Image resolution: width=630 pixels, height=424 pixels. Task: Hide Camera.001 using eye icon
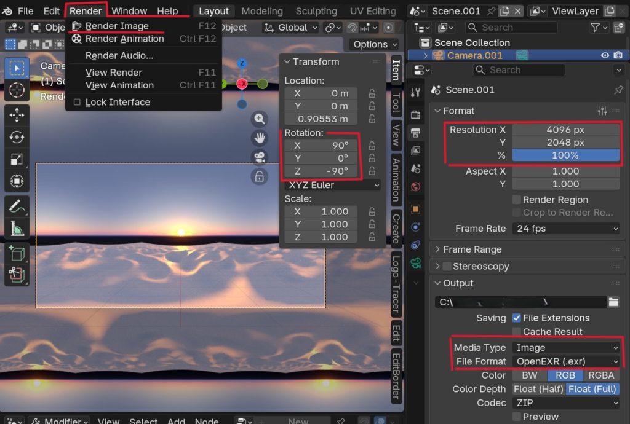[605, 55]
